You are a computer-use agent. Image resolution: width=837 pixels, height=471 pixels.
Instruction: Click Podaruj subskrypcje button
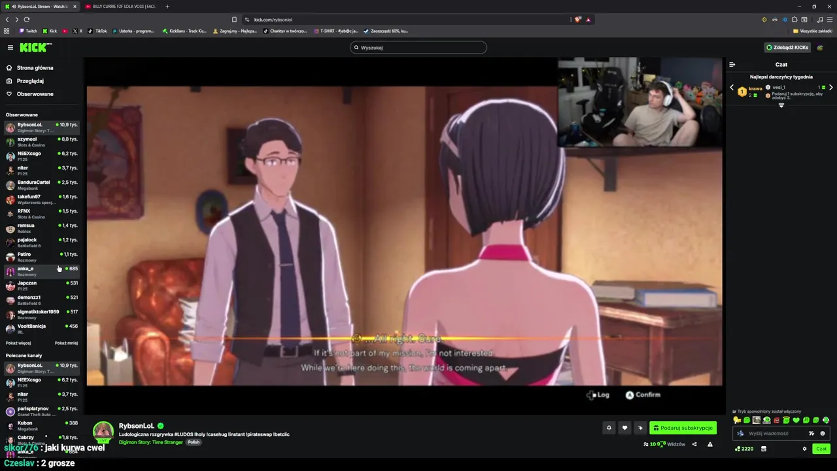pos(683,428)
